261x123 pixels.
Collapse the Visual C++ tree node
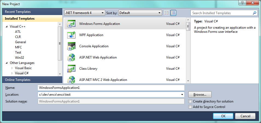pyautogui.click(x=7, y=27)
